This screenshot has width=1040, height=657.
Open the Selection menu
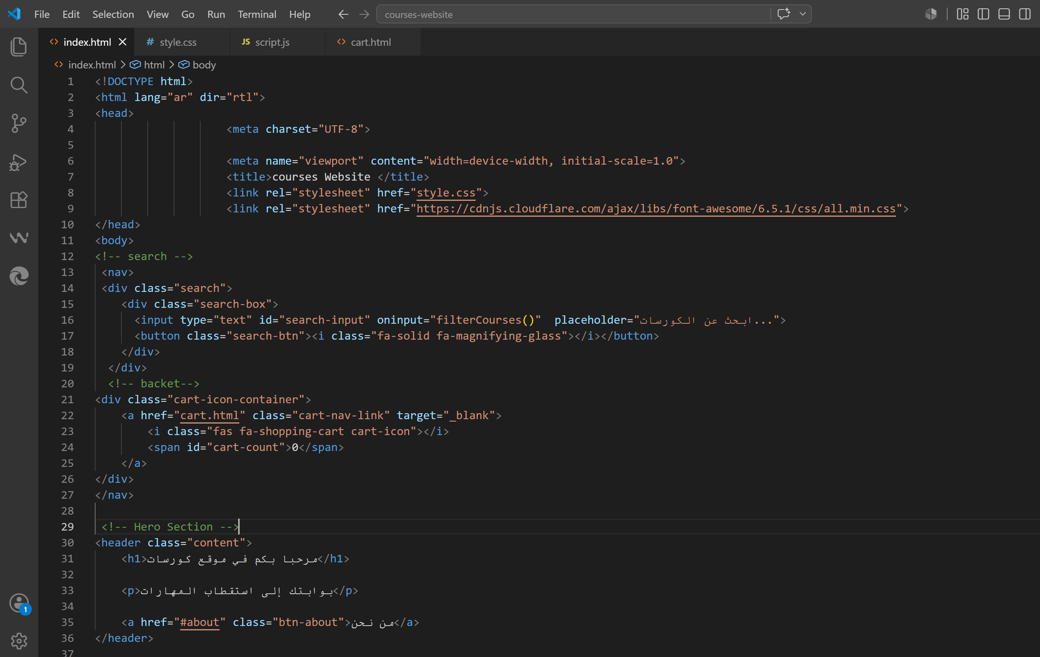113,14
